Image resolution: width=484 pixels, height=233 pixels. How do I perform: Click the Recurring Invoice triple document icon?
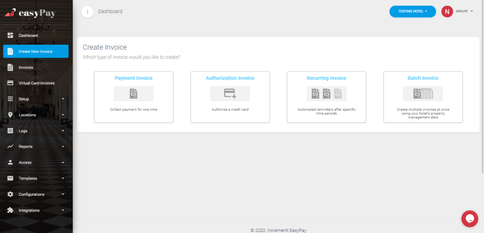click(x=327, y=94)
